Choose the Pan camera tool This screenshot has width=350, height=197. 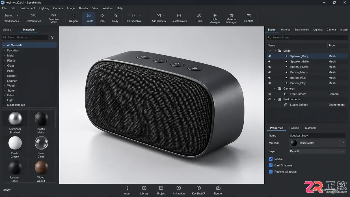click(x=102, y=18)
